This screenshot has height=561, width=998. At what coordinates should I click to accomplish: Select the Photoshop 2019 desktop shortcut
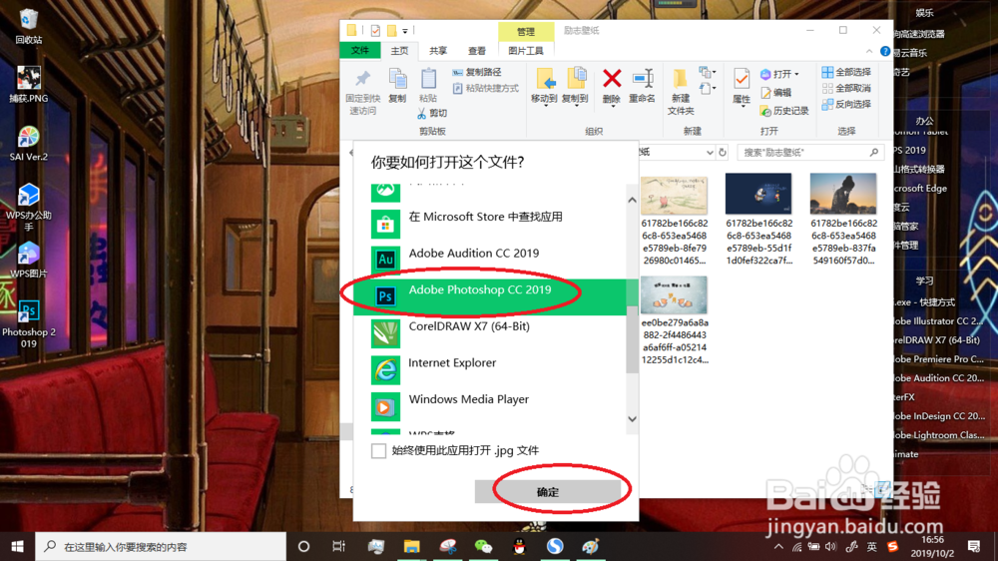click(x=29, y=324)
